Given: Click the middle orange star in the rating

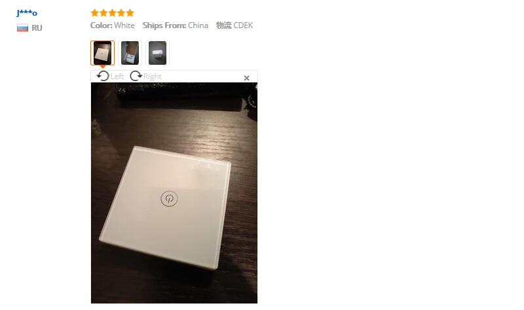Looking at the screenshot, I should pyautogui.click(x=112, y=13).
